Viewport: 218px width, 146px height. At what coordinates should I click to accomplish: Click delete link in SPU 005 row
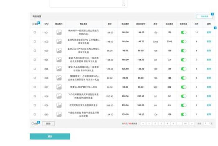209,69
